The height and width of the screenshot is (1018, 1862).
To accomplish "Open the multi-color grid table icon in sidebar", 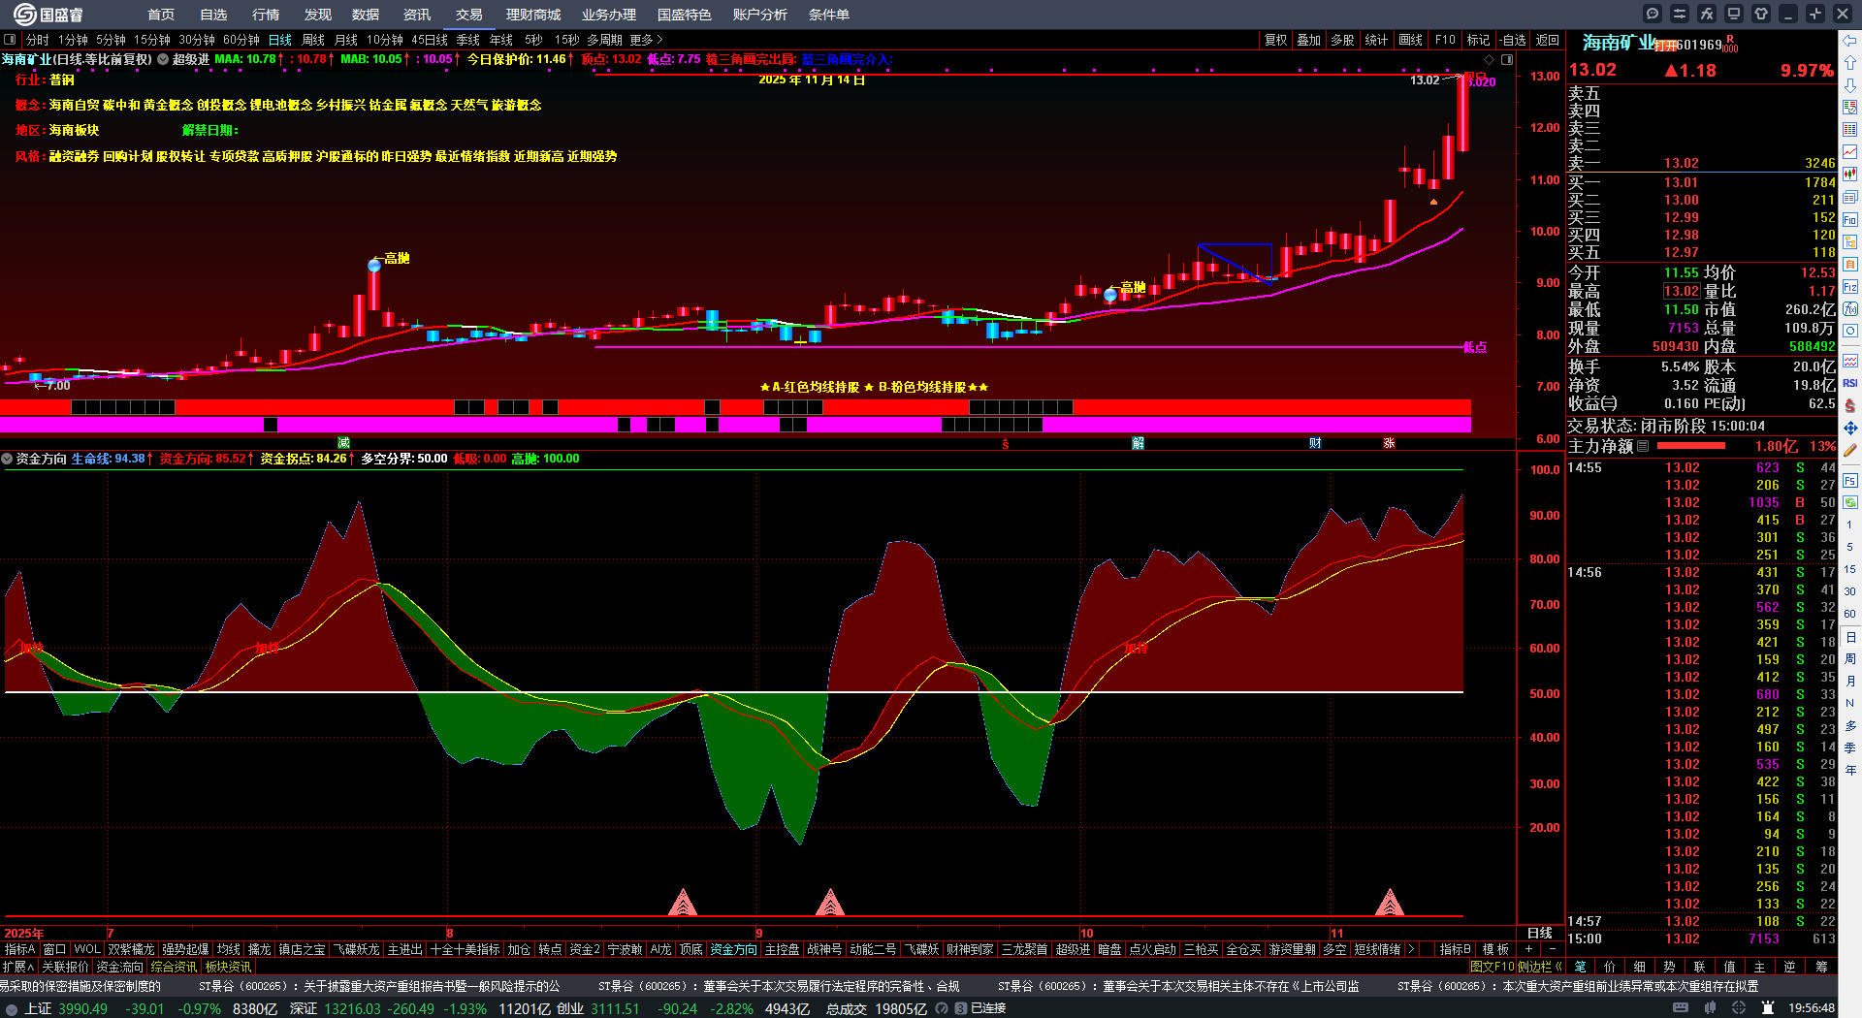I will point(1850,130).
